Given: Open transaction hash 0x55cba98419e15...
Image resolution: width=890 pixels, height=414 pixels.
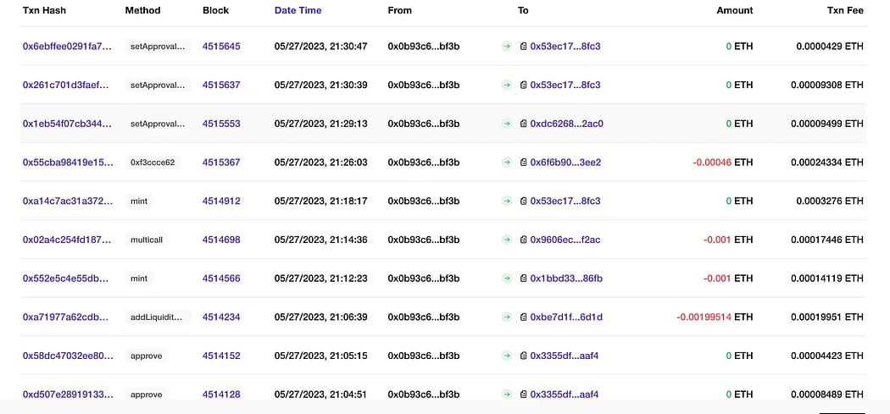Looking at the screenshot, I should [x=67, y=163].
